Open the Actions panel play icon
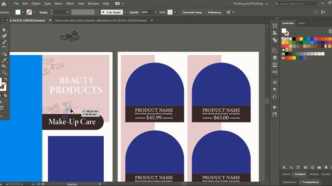This screenshot has width=332, height=186. (x=274, y=107)
